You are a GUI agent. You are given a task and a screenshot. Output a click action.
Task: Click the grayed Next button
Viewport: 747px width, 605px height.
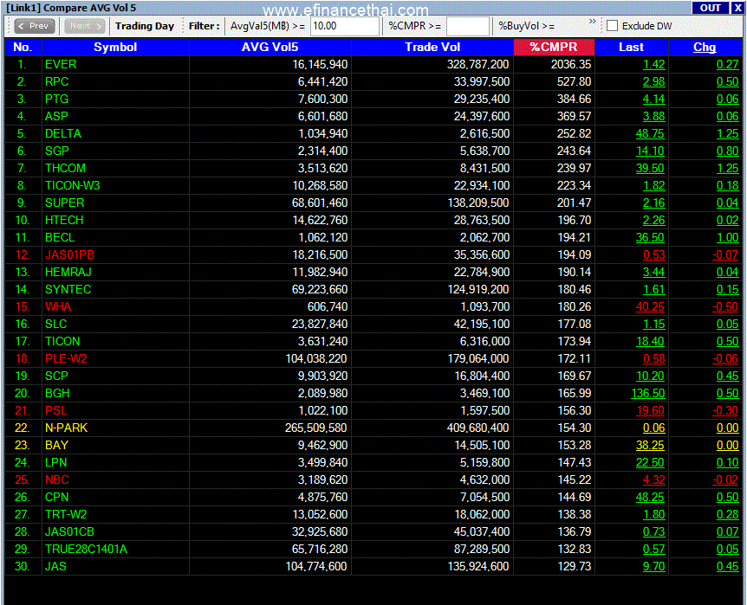click(x=84, y=26)
